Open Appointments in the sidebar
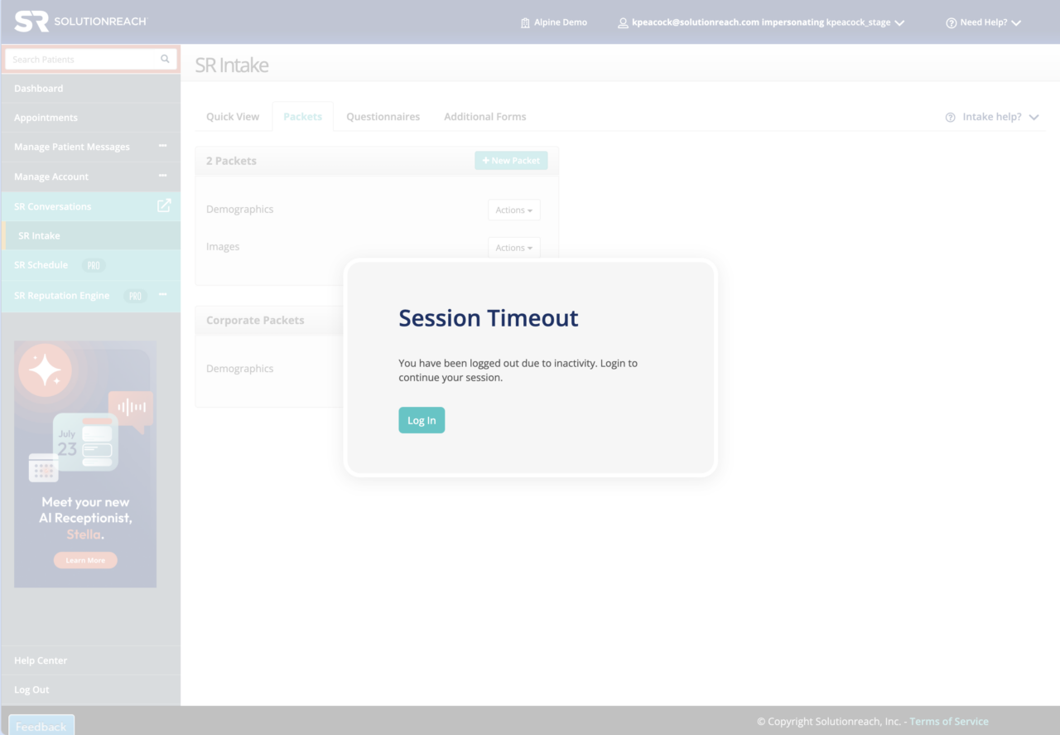This screenshot has height=735, width=1060. click(90, 118)
